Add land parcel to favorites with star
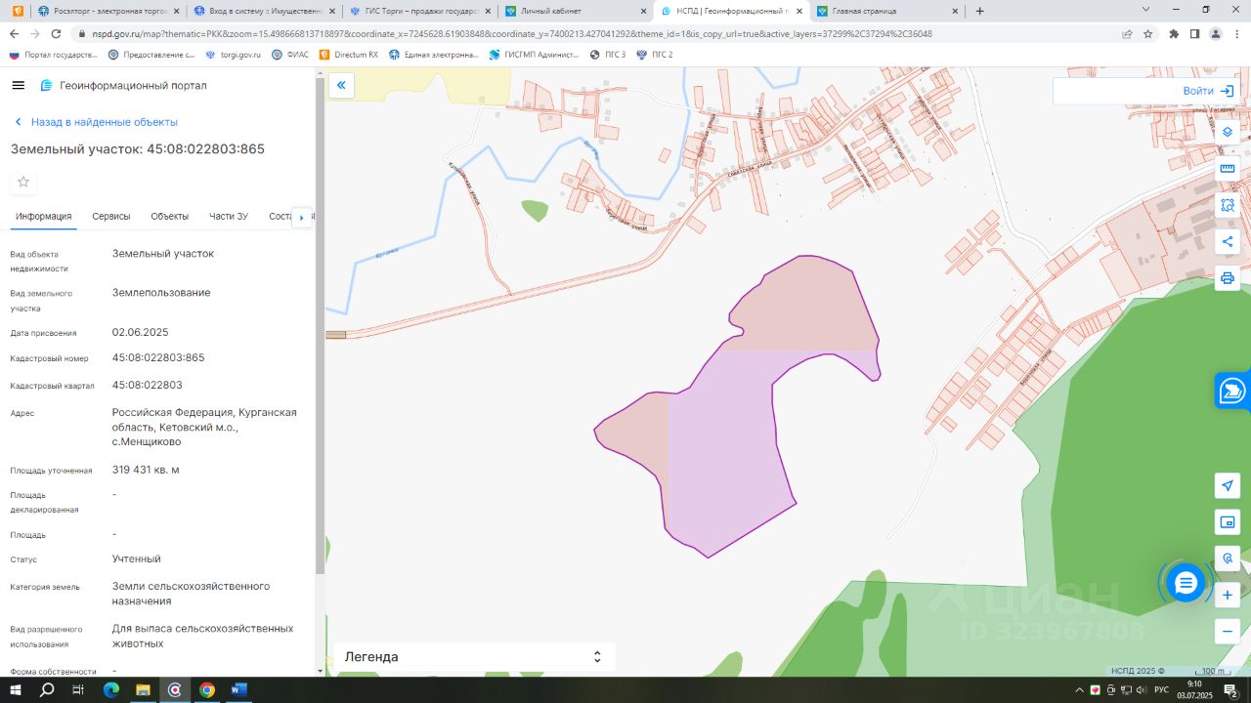1251x703 pixels. [x=23, y=182]
